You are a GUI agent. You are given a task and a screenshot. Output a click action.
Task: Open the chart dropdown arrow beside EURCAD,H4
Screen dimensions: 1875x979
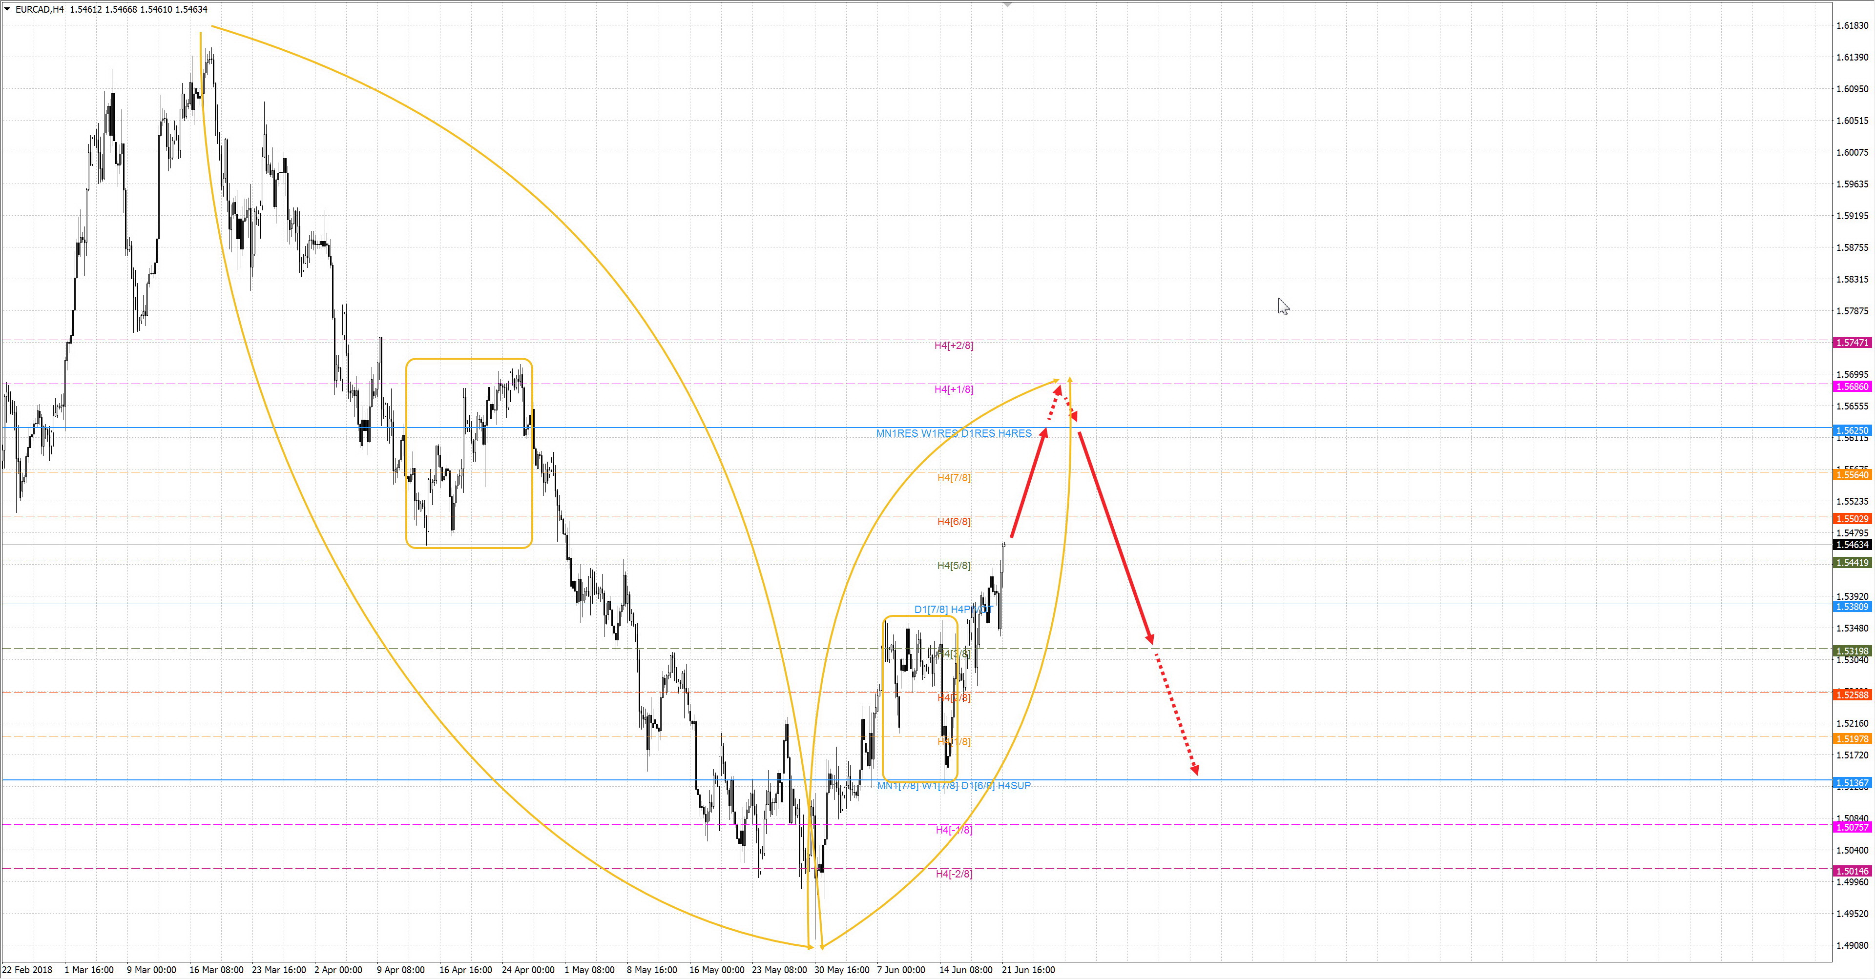[x=7, y=9]
